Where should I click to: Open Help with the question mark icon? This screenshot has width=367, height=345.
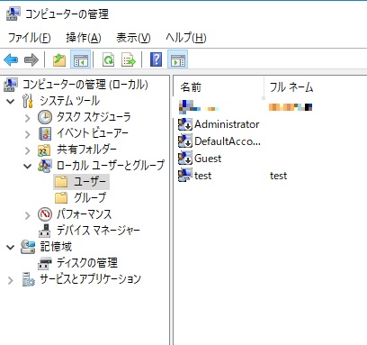pyautogui.click(x=156, y=59)
